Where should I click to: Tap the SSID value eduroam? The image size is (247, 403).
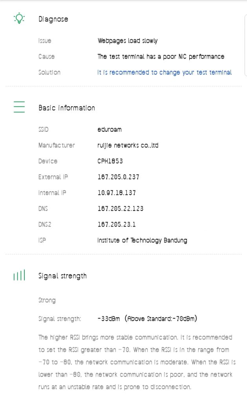click(x=110, y=129)
